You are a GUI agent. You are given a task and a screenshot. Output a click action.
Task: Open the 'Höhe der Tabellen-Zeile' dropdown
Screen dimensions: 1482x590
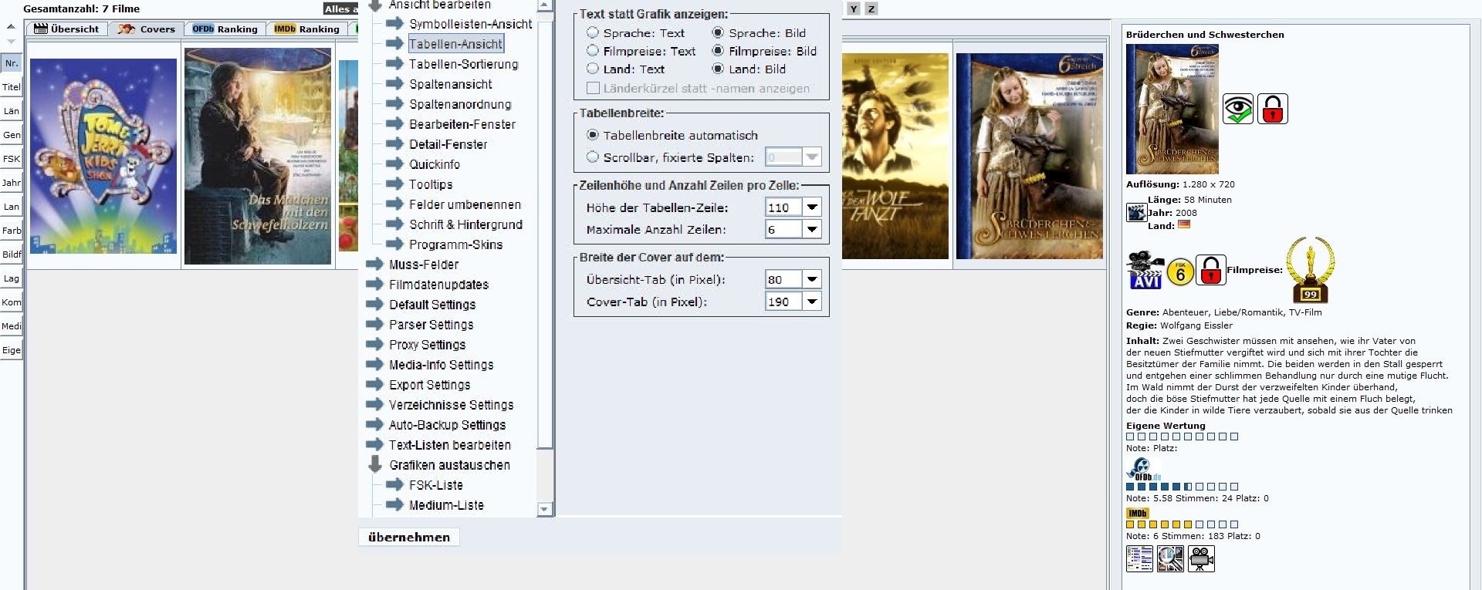(812, 207)
